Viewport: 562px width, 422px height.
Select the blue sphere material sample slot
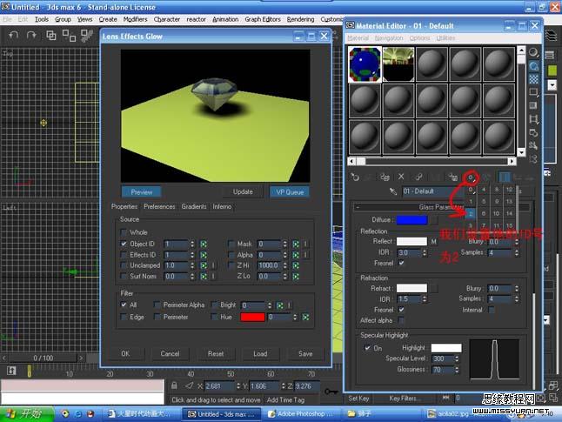365,64
